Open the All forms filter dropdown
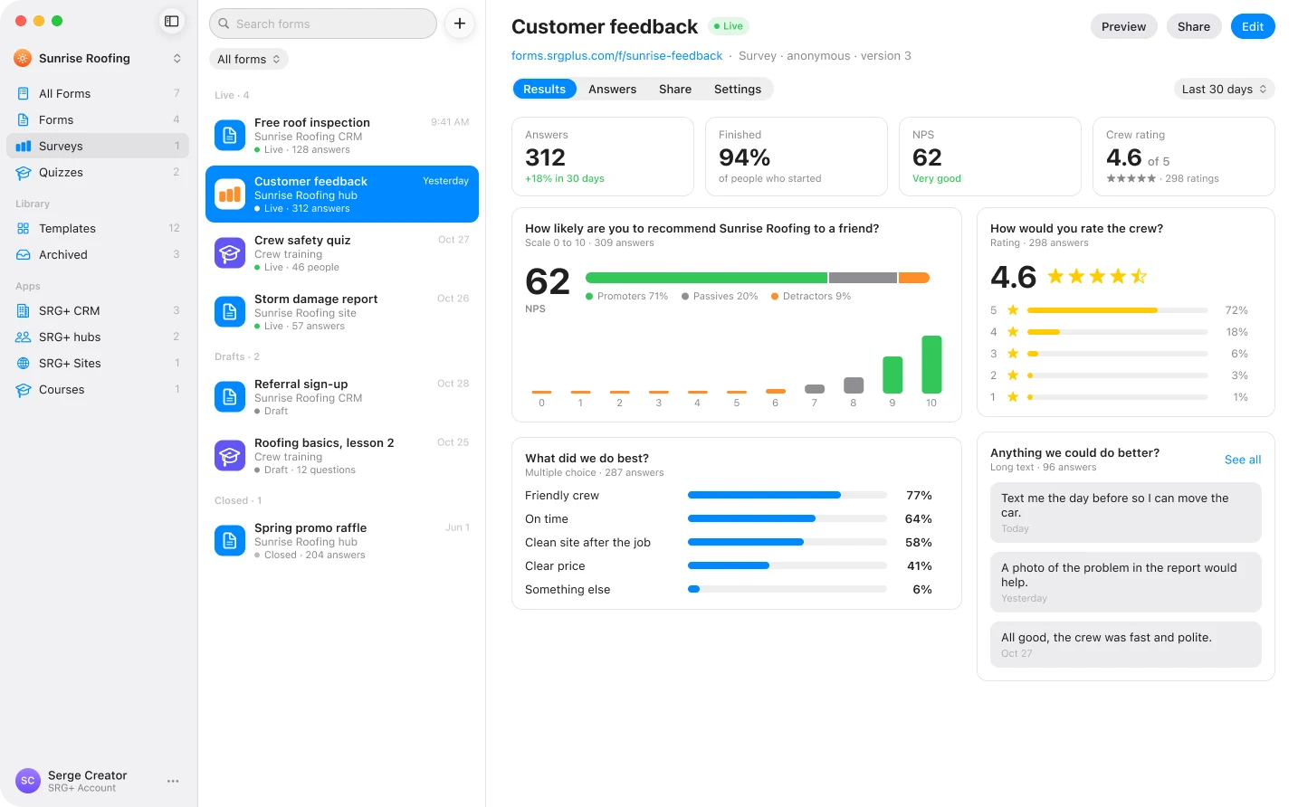Viewport: 1298px width, 807px height. click(249, 59)
